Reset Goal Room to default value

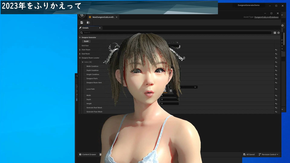point(276,54)
